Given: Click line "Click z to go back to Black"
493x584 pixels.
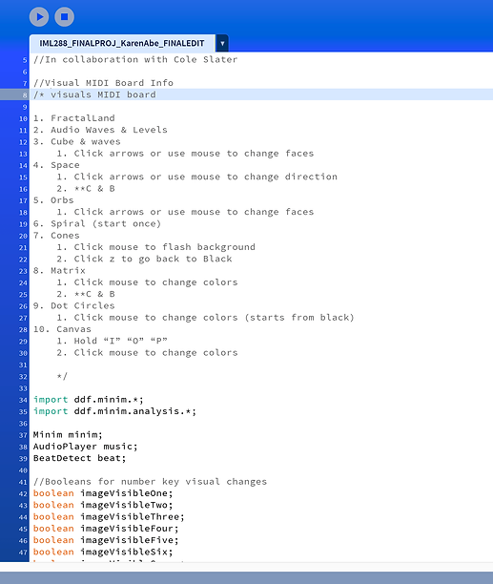Looking at the screenshot, I should [x=144, y=259].
